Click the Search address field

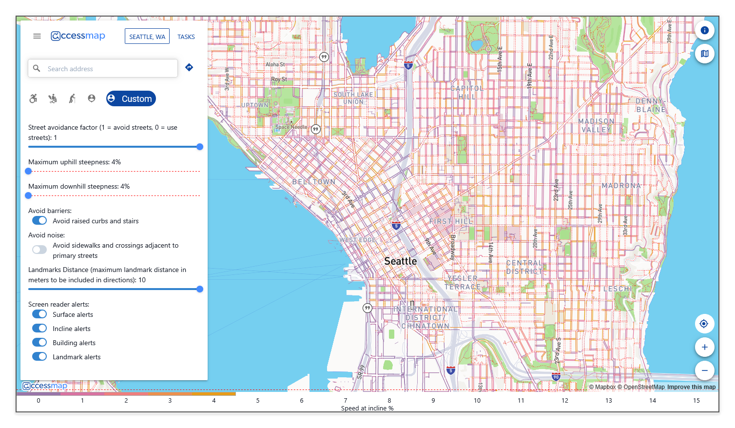110,69
